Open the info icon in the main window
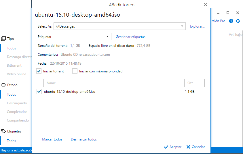Viewport: 243px width, 154px height. [x=231, y=21]
